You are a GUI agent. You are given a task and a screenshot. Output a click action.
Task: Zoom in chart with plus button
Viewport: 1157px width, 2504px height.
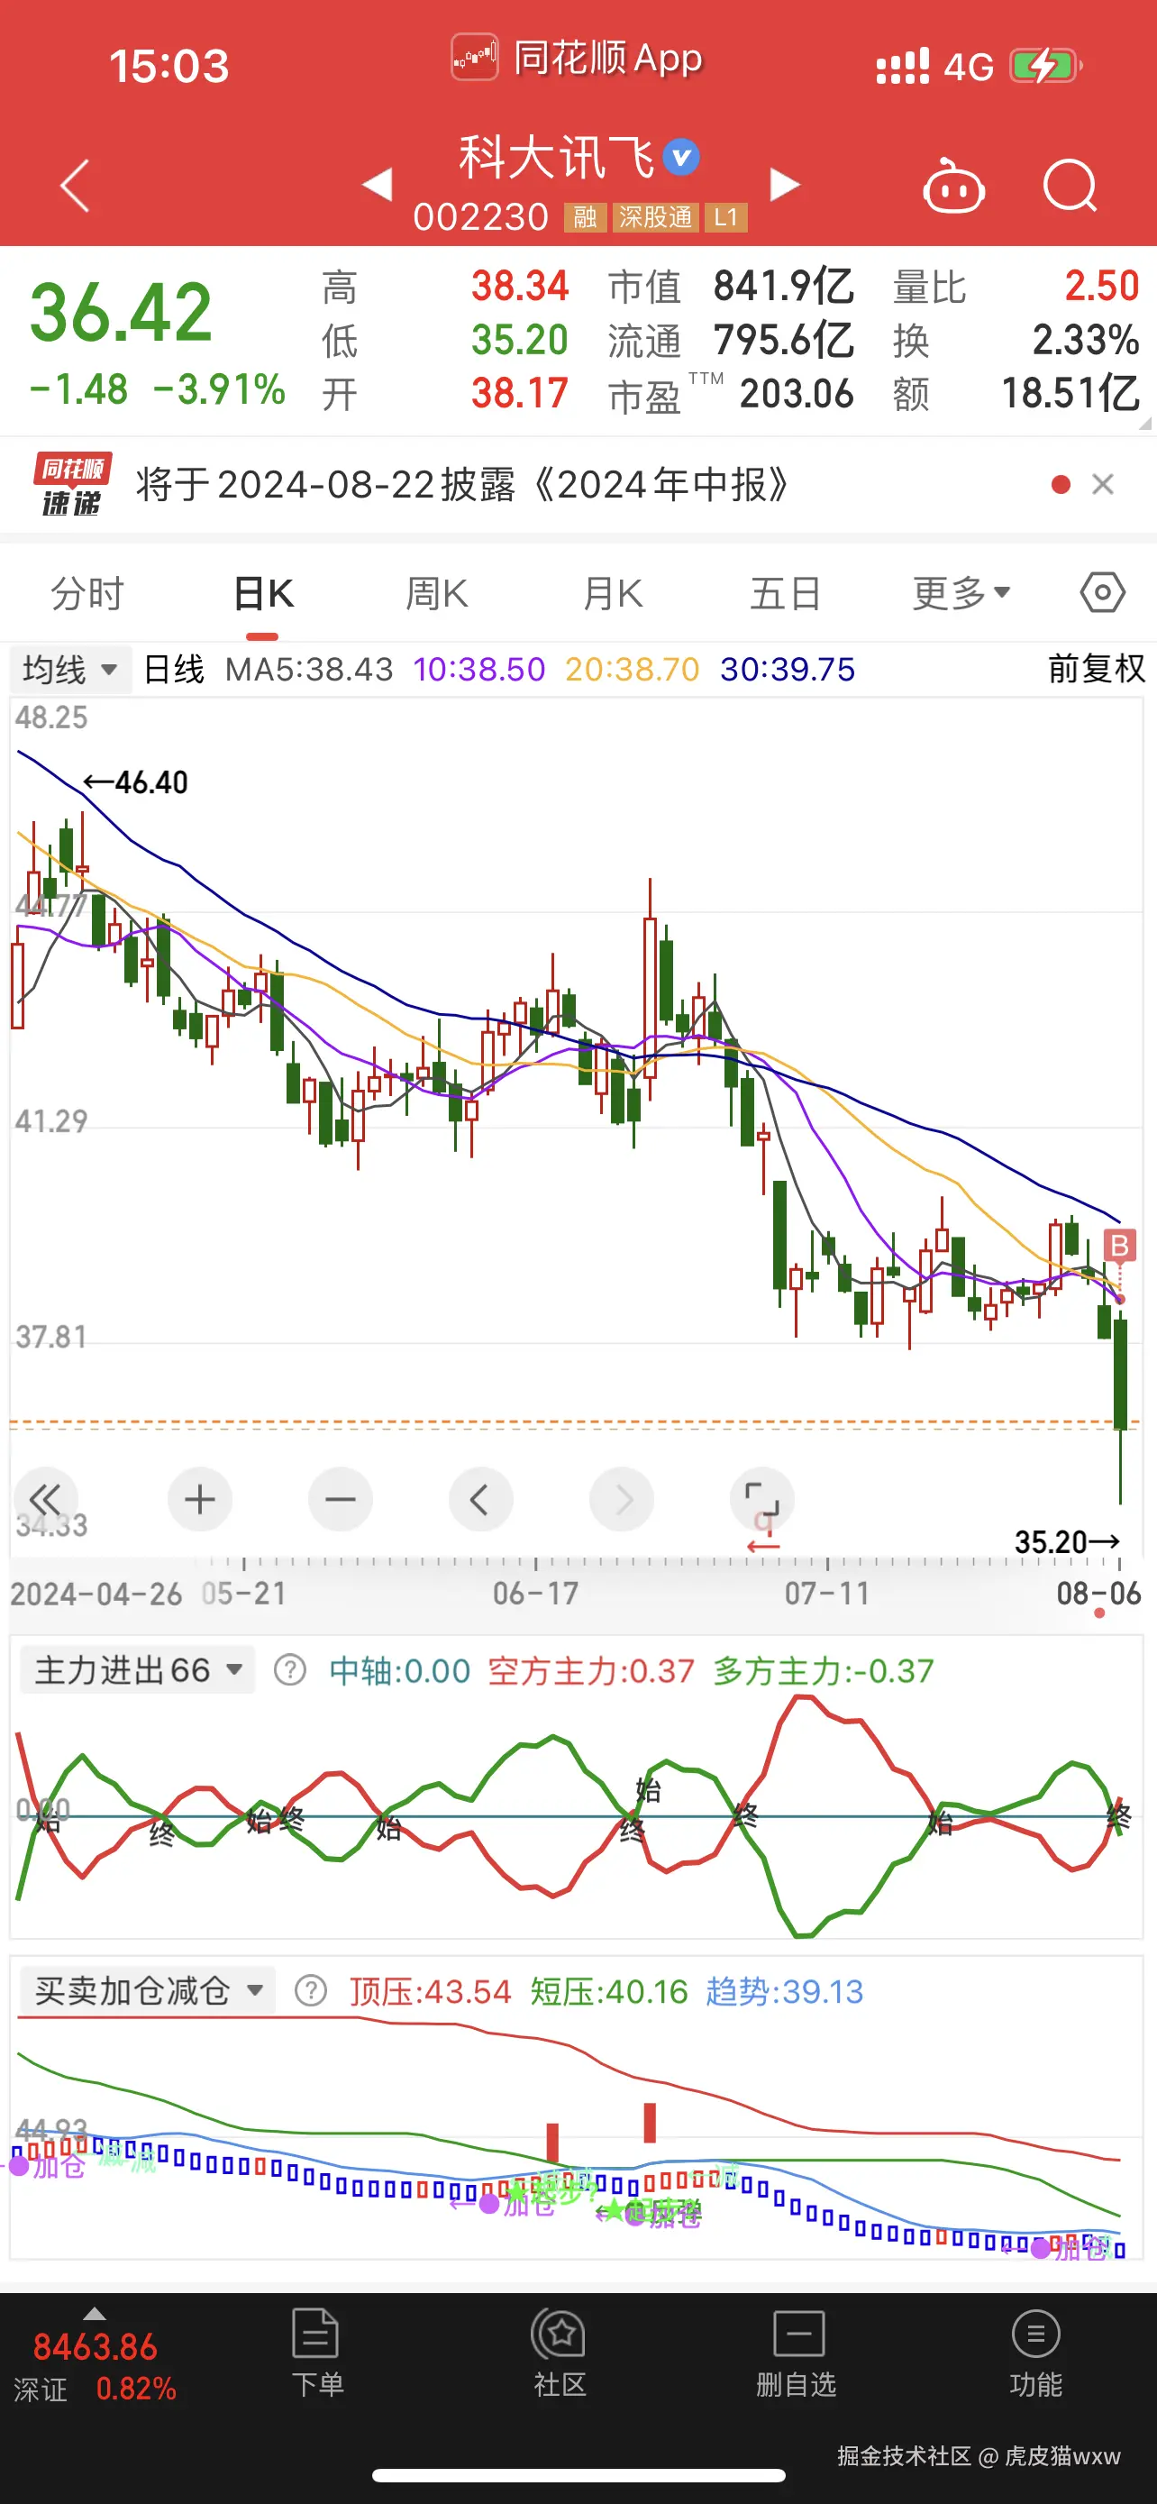pos(200,1499)
